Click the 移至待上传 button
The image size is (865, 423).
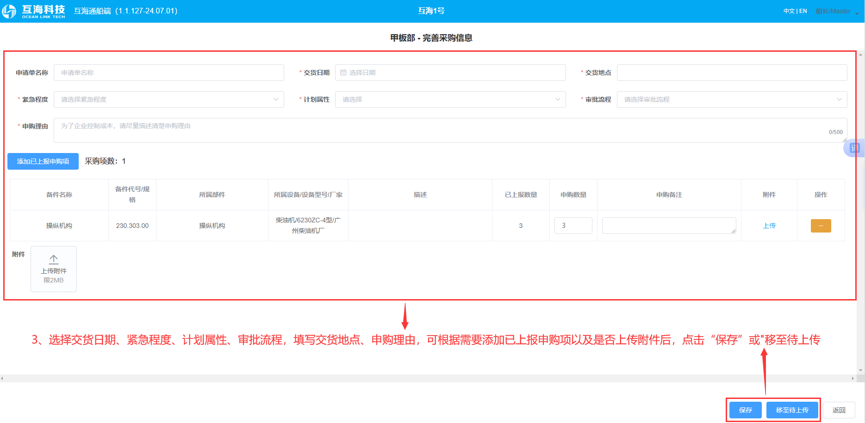coord(792,410)
